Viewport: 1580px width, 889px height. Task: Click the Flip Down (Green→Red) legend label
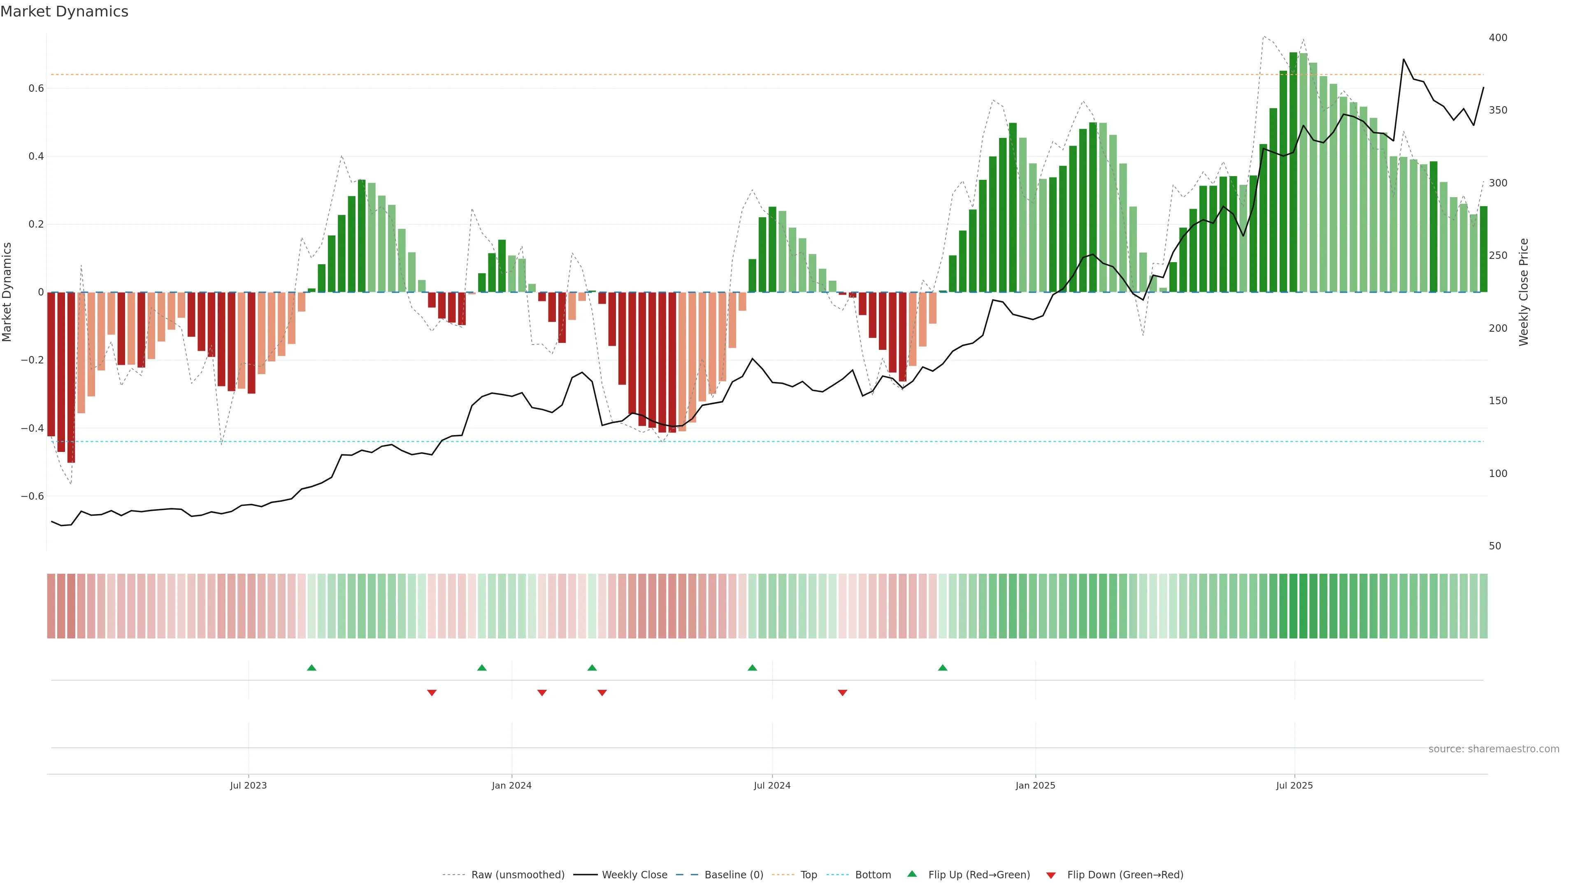coord(1125,875)
